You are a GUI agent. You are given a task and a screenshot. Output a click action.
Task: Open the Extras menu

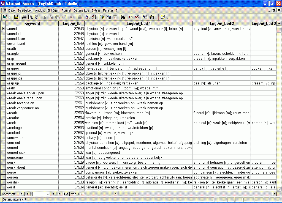(x=96, y=11)
